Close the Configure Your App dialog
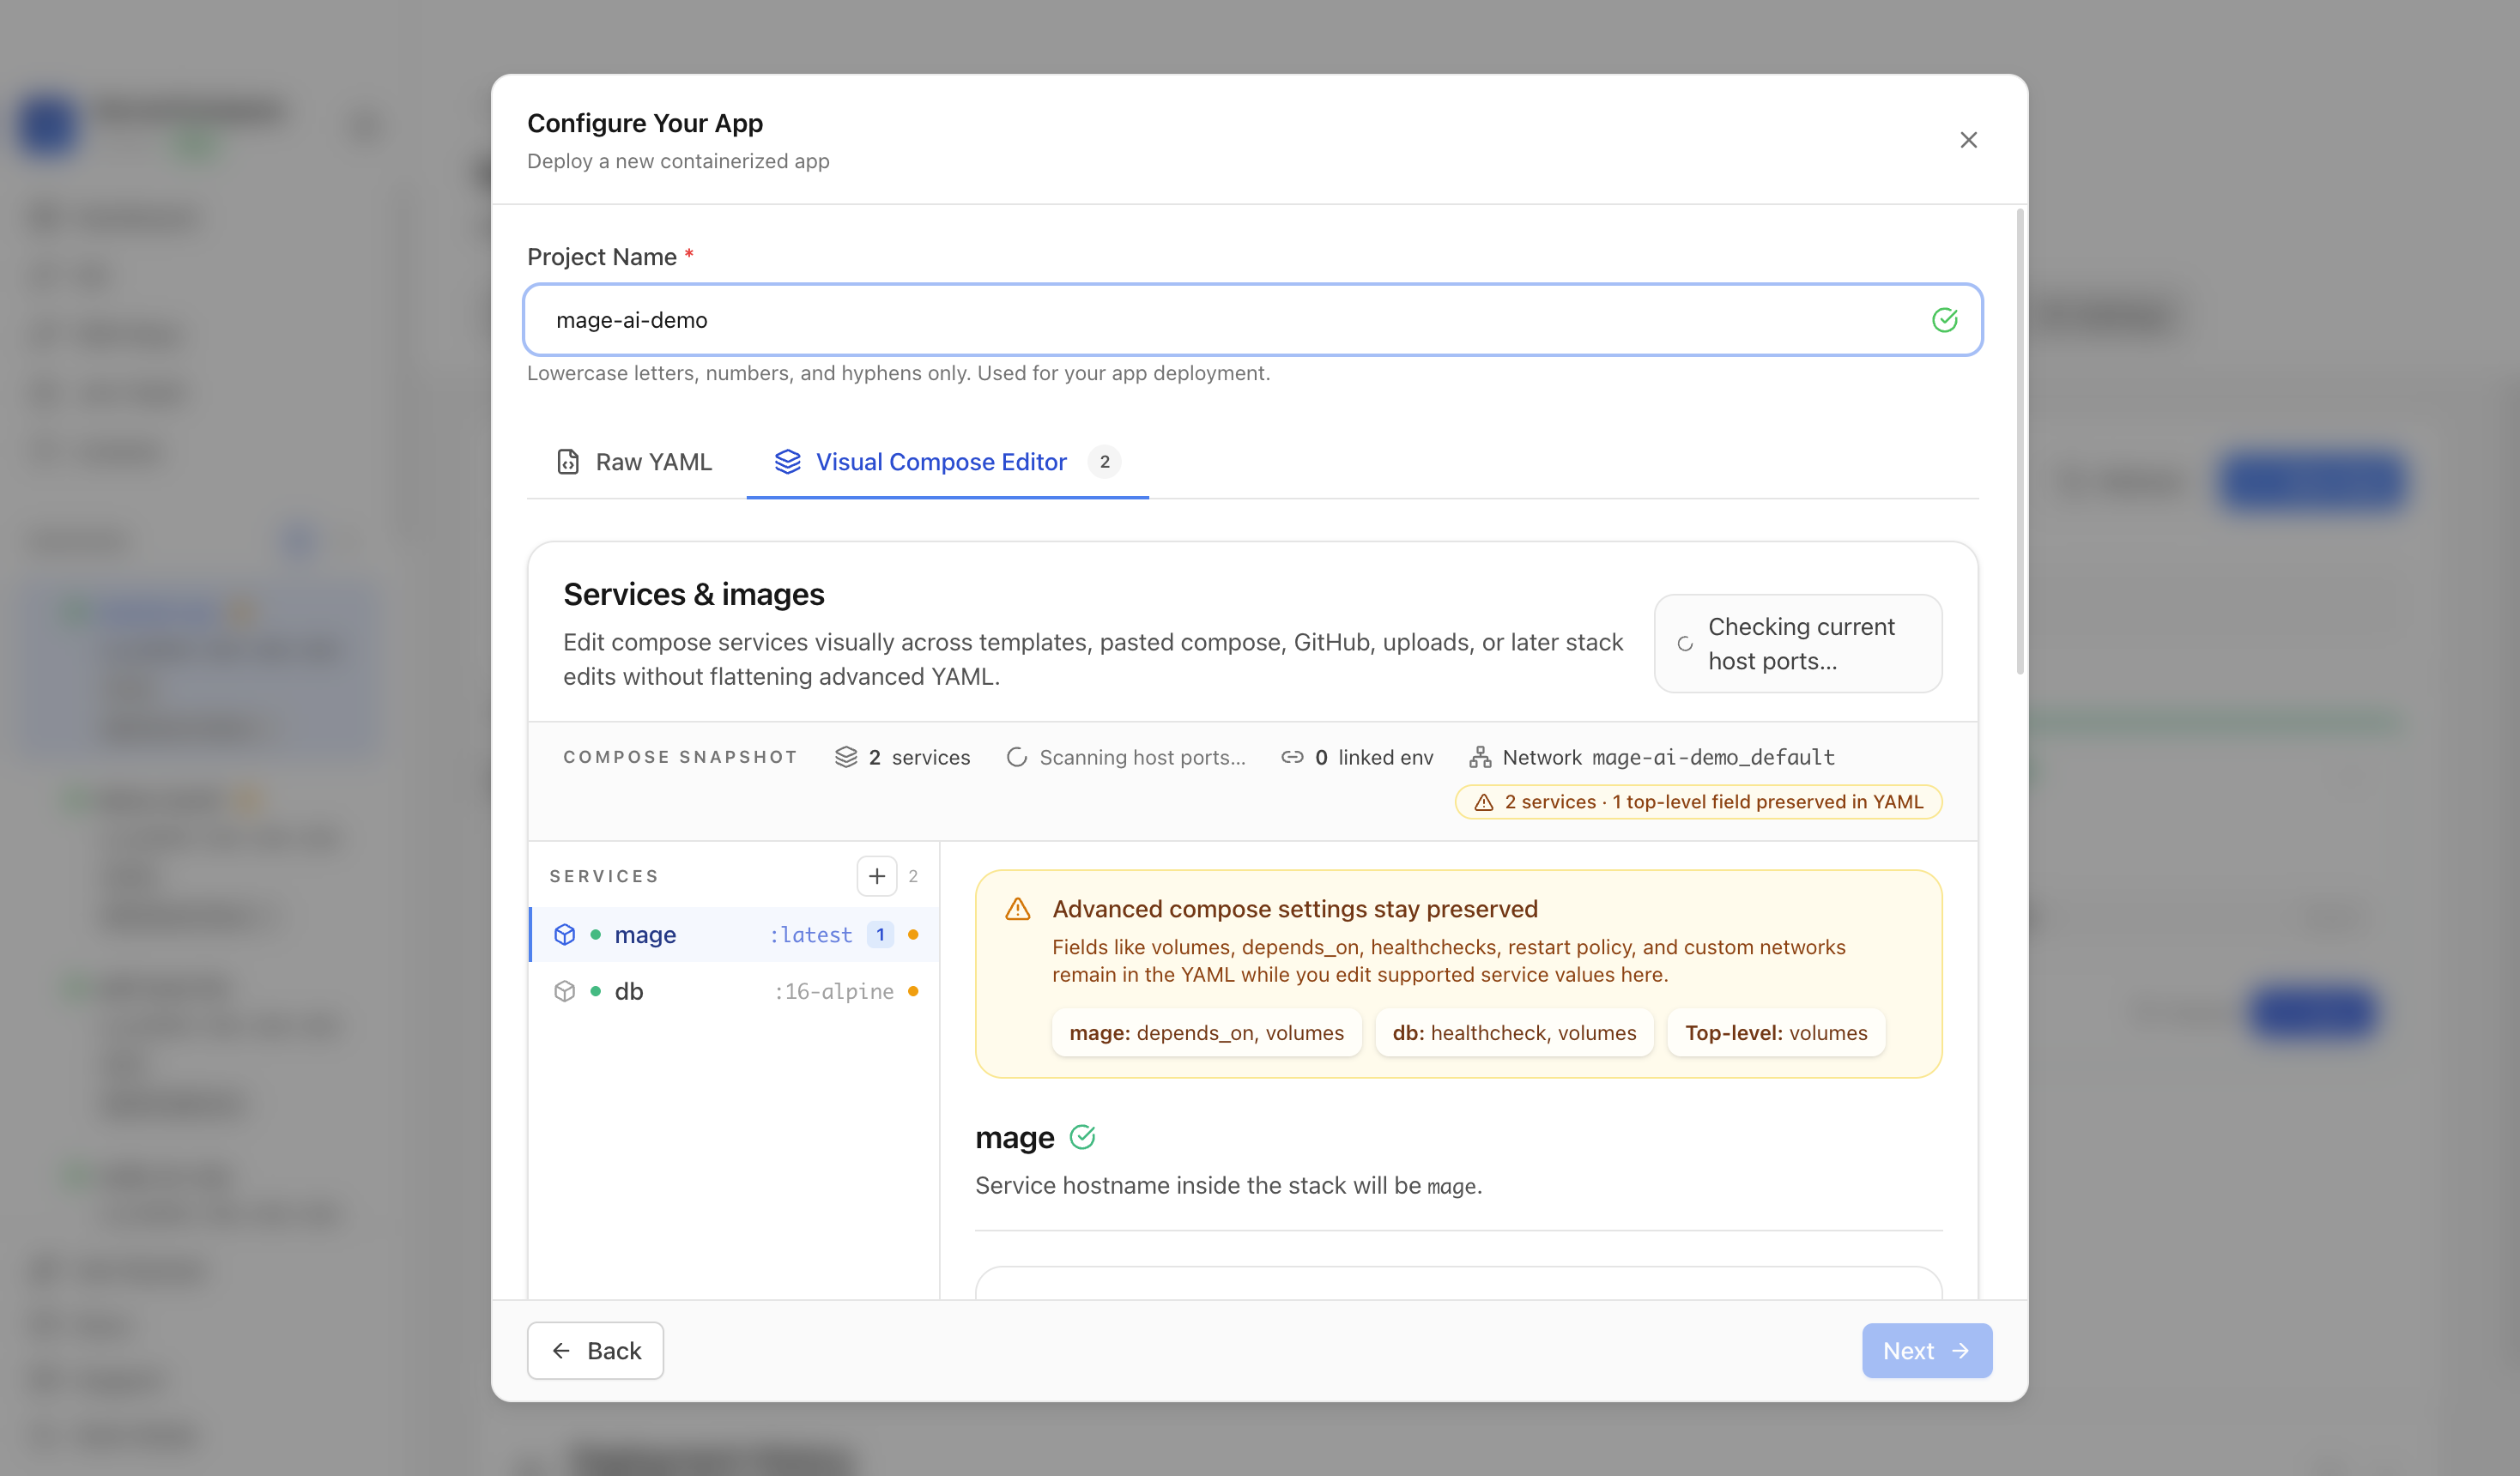The width and height of the screenshot is (2520, 1476). 1967,140
